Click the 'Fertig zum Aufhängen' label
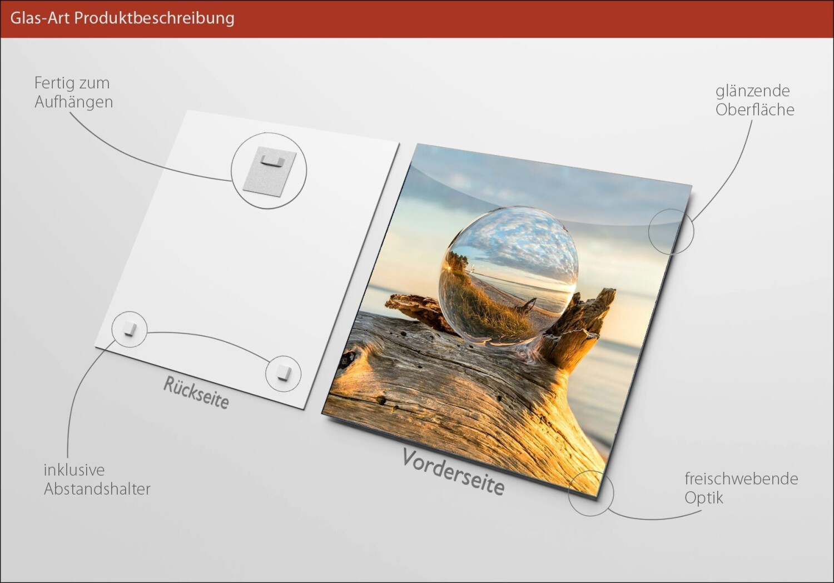 [73, 92]
